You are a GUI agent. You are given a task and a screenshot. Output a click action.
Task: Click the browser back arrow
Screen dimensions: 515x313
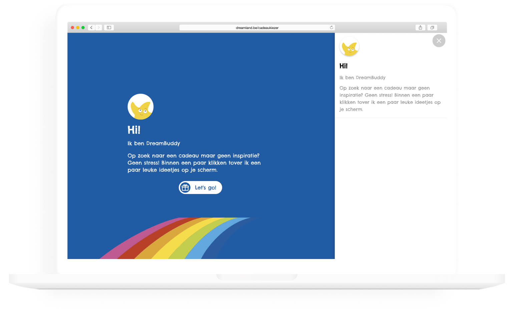91,28
